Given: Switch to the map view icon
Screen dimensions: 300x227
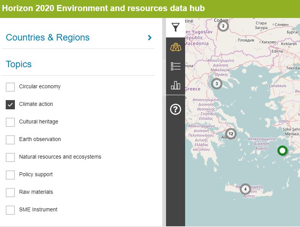Looking at the screenshot, I should [x=176, y=47].
